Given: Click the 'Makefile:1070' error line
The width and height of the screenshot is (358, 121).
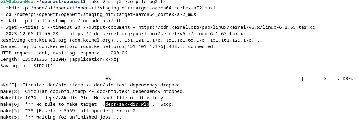Looking at the screenshot, I should pos(82,98).
